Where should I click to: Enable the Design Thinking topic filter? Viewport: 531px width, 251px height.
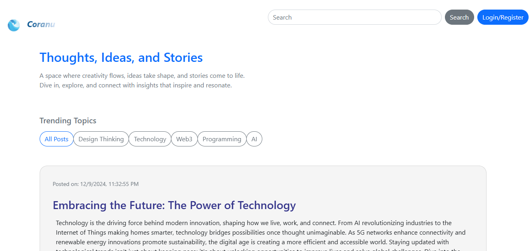[101, 139]
